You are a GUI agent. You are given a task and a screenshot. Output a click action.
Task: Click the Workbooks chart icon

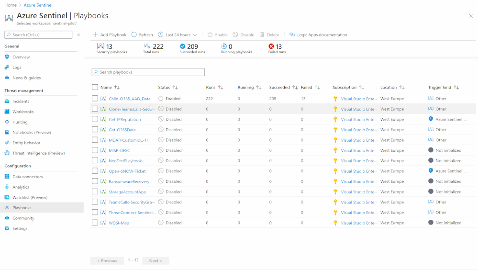pos(7,112)
